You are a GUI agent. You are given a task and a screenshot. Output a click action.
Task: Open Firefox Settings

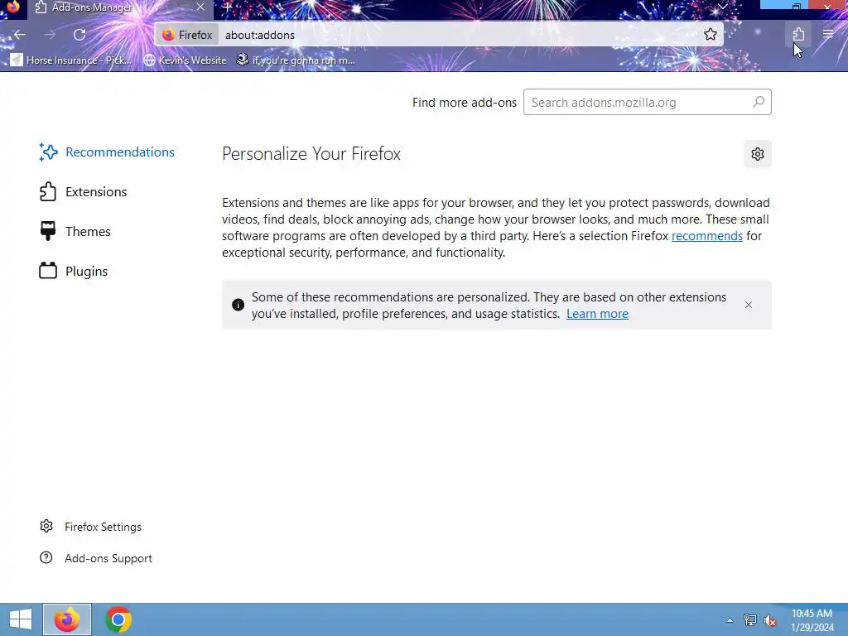(x=91, y=527)
